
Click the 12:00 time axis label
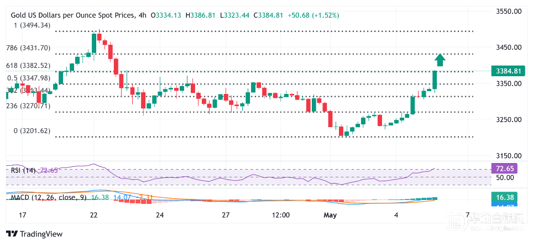point(281,214)
